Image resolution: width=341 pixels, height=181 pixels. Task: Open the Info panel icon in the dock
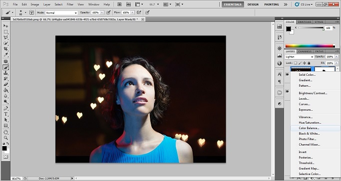pyautogui.click(x=280, y=63)
